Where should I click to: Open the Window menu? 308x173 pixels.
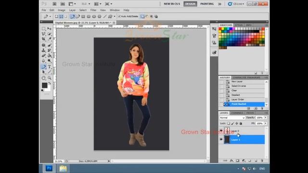pyautogui.click(x=115, y=10)
